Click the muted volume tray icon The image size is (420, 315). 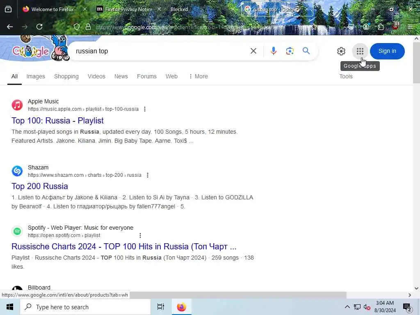point(367,307)
